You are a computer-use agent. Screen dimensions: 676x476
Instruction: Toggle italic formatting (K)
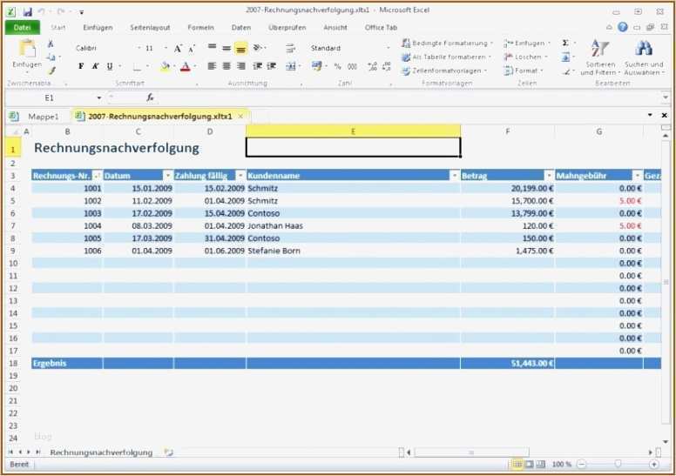tap(95, 66)
